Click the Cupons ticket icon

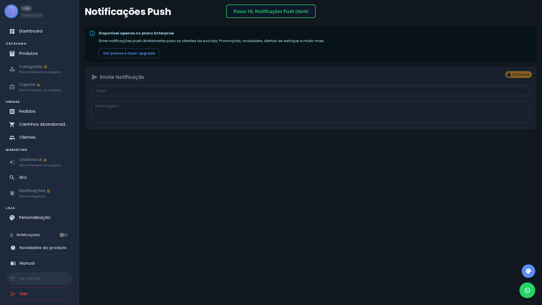tap(12, 87)
